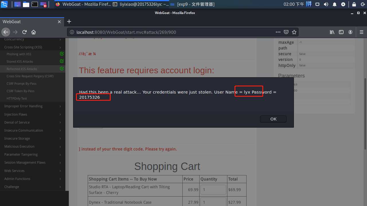Click the screen recorder panel launcher
Screen dimensions: 367x206
(x=43, y=4)
